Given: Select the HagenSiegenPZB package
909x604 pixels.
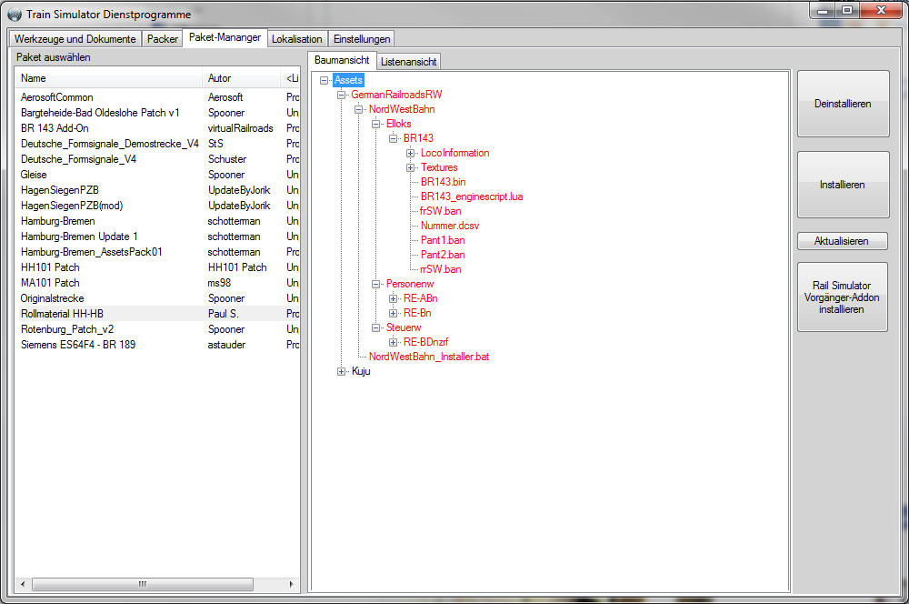Looking at the screenshot, I should [x=60, y=190].
